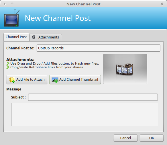Click the 'New Channel Post' banner heading
The image size is (167, 145).
coord(58,18)
